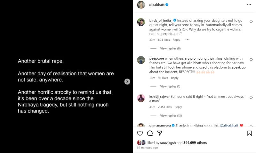Screen dimensions: 256x153
Task: Open more options on birds_of_india_ comment
Action: click(188, 40)
